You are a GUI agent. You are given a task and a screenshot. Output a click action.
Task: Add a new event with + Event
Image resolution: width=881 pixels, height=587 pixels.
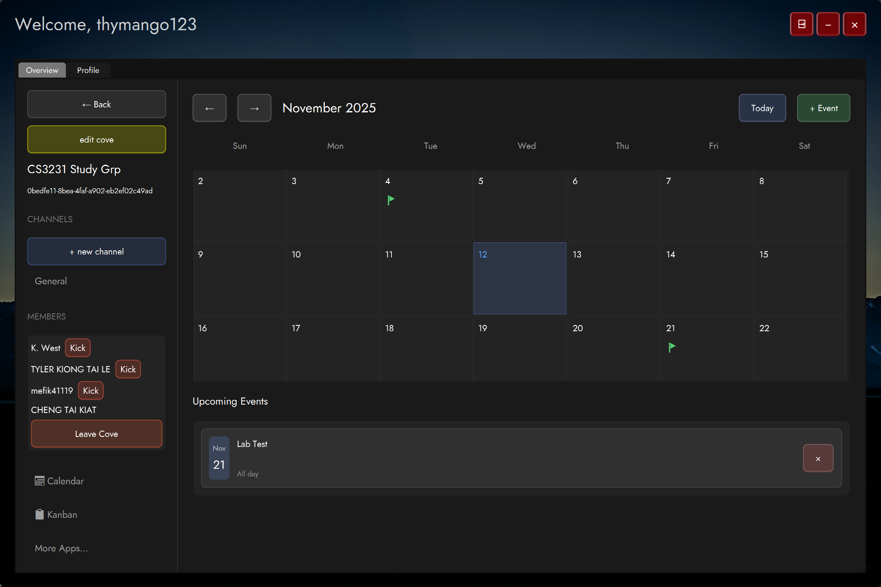823,108
